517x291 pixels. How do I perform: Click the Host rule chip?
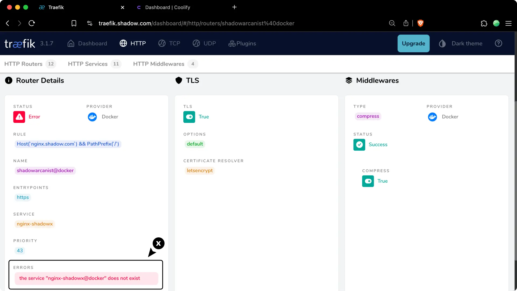coord(68,144)
